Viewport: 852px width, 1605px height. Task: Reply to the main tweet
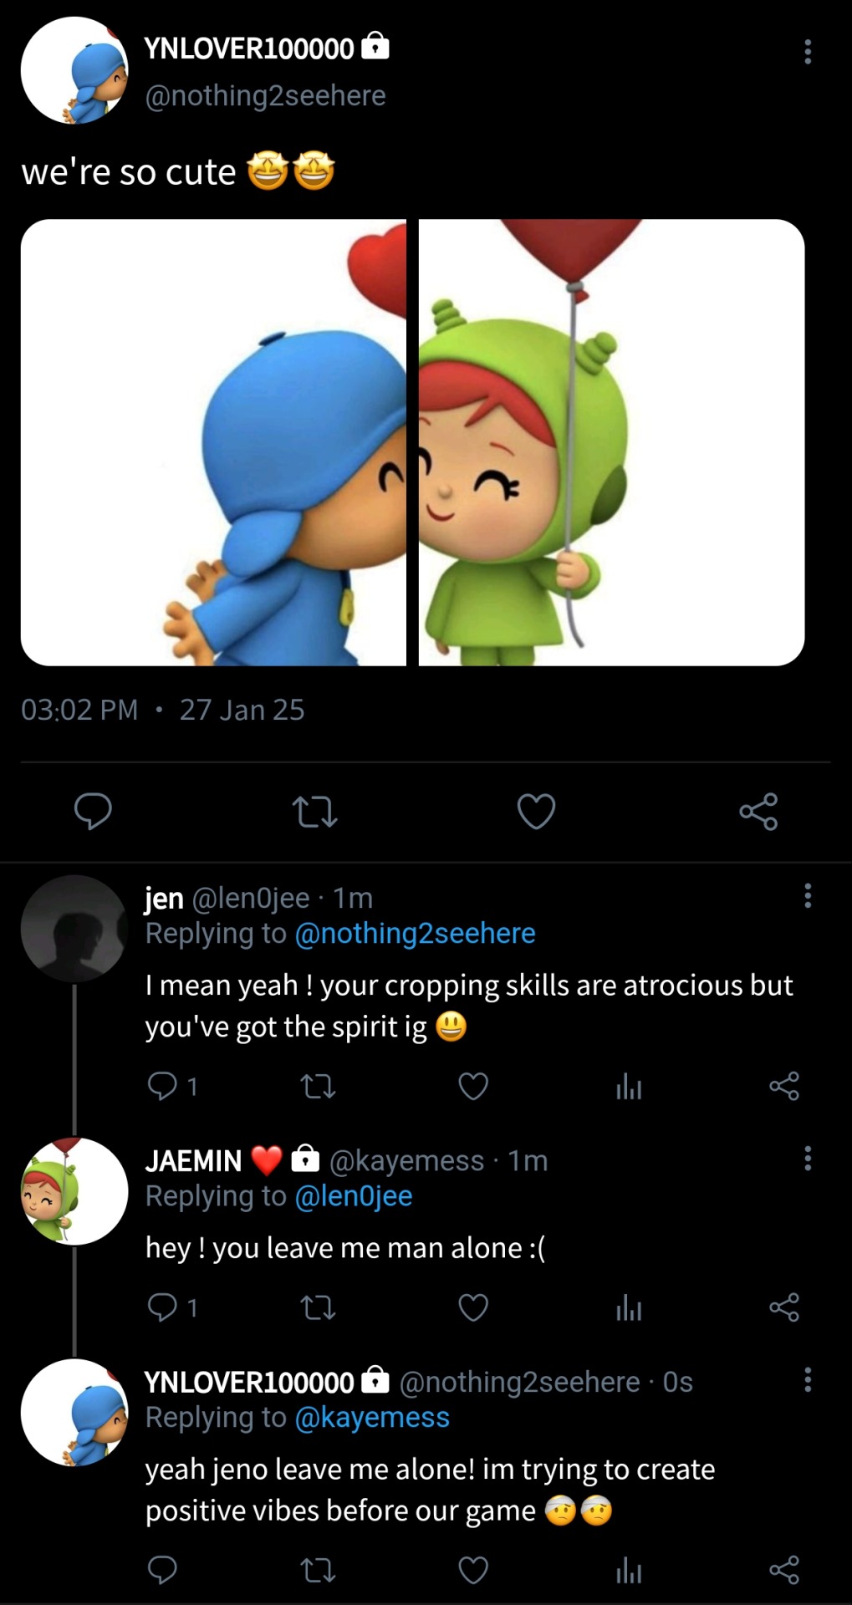point(93,811)
